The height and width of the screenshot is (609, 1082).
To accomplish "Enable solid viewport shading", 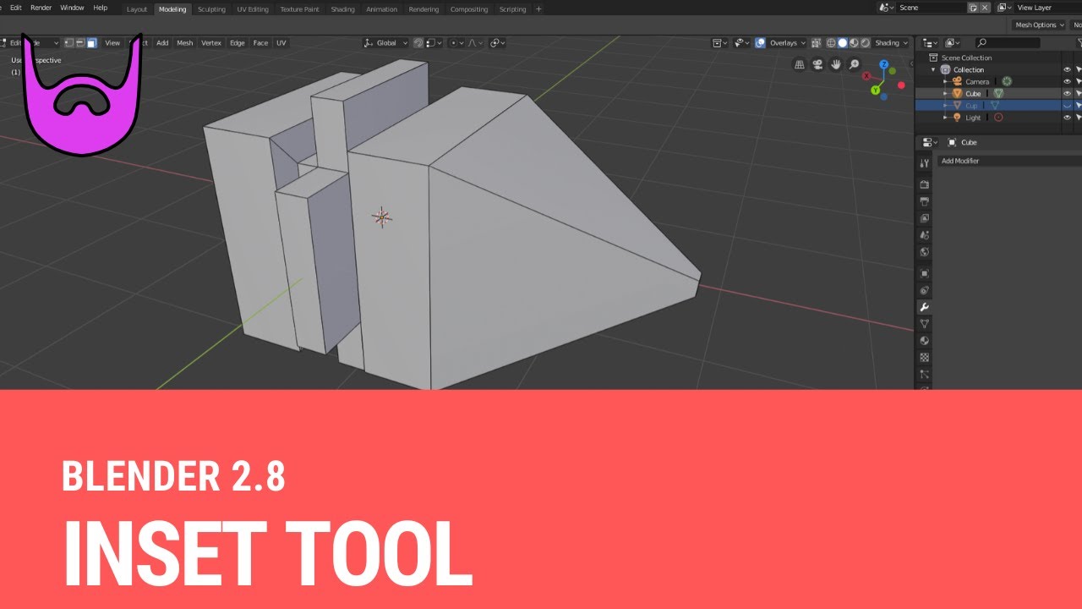I will pyautogui.click(x=842, y=43).
